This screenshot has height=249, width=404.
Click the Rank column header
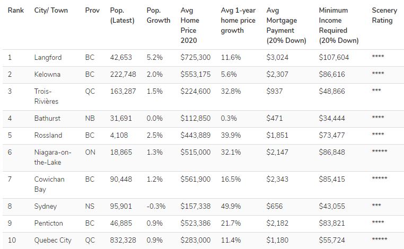click(15, 11)
